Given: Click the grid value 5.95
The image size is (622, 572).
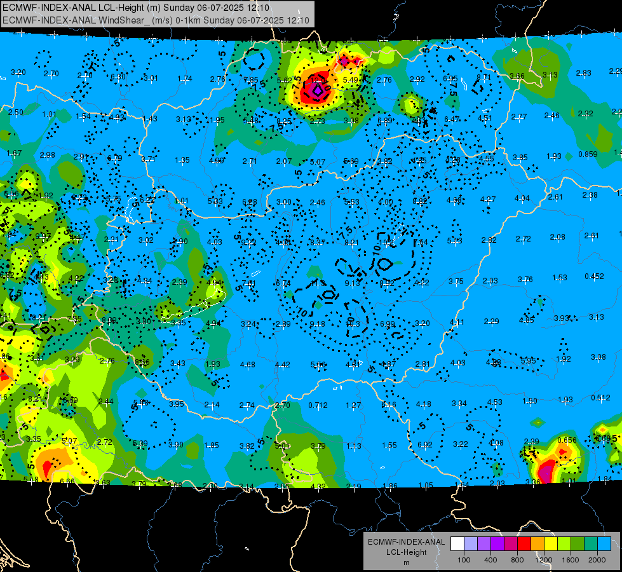Looking at the screenshot, I should click(x=528, y=360).
